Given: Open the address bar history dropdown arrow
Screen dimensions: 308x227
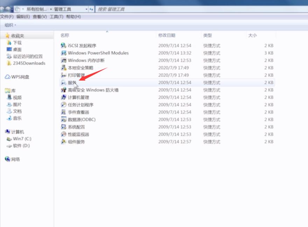Looking at the screenshot, I should click(86, 9).
